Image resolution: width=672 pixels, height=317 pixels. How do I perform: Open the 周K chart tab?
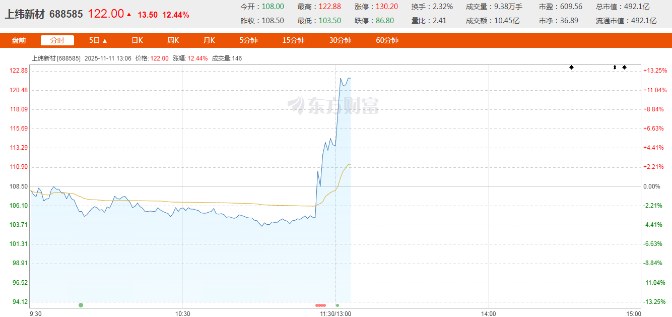coord(173,40)
